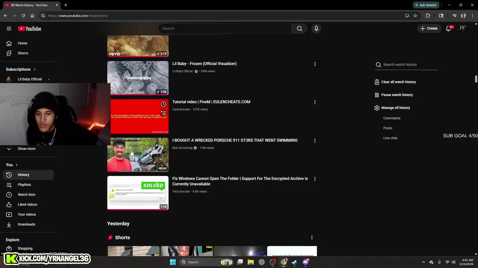This screenshot has height=268, width=478.
Task: Expand the You section chevron
Action: click(x=16, y=165)
